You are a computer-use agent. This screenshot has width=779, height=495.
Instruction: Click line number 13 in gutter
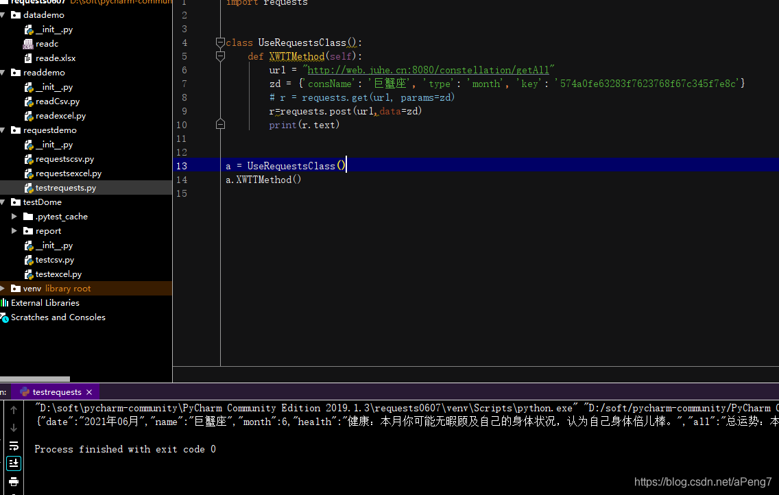(182, 166)
